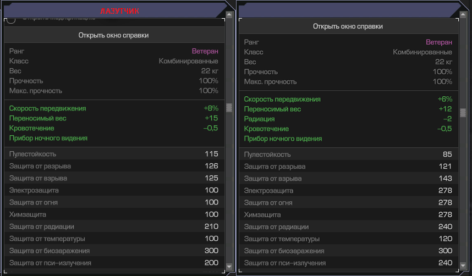Click 'Защита от биозаражения' label in Лазутчик panel
The image size is (472, 276).
coord(50,251)
